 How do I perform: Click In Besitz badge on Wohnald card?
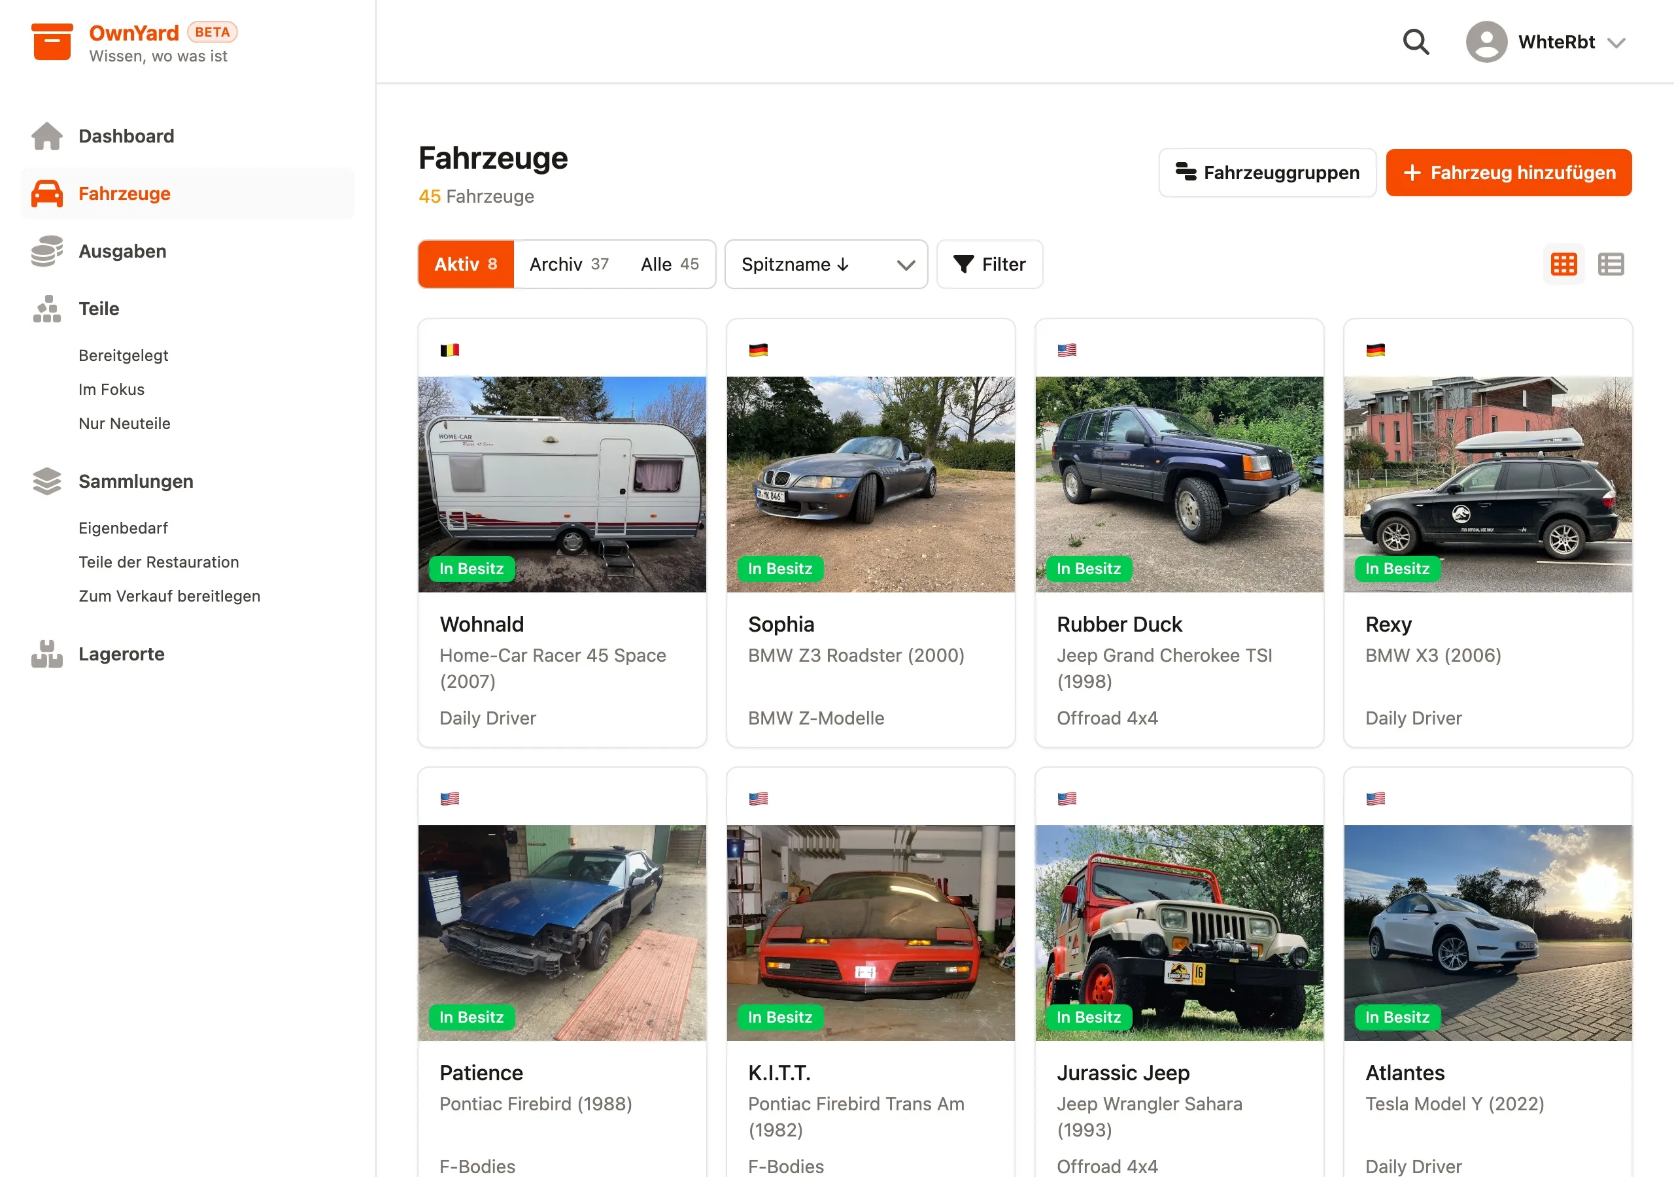(471, 568)
